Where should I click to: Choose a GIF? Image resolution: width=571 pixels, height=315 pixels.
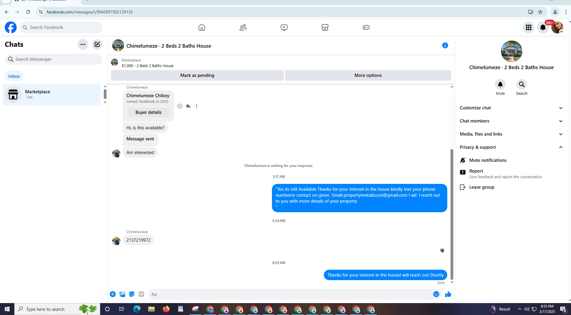click(x=141, y=294)
